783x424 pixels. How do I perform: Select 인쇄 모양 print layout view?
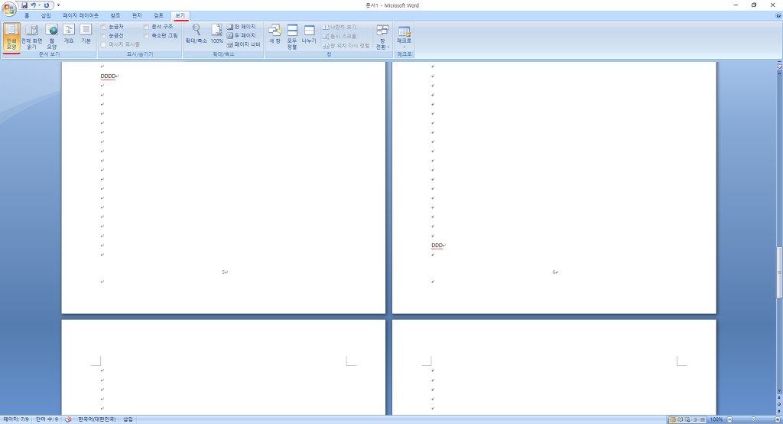tap(11, 37)
